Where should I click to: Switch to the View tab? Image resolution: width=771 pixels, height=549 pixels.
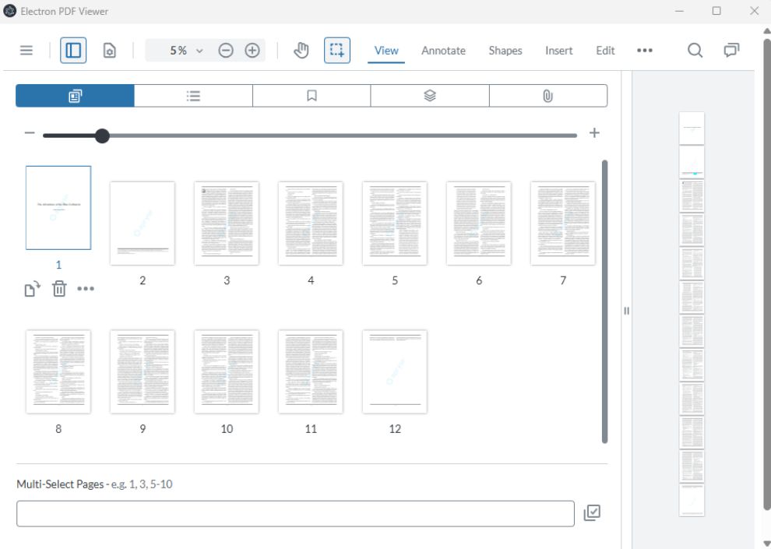(386, 51)
